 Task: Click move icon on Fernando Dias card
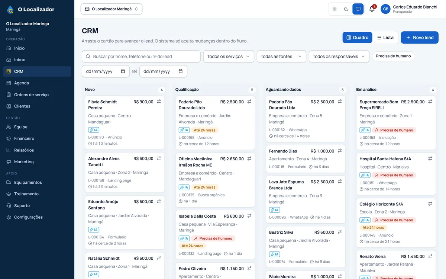coord(339,151)
